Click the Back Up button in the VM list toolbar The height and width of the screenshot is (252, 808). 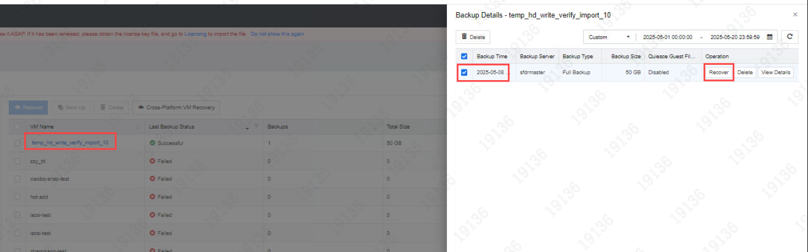(x=71, y=108)
